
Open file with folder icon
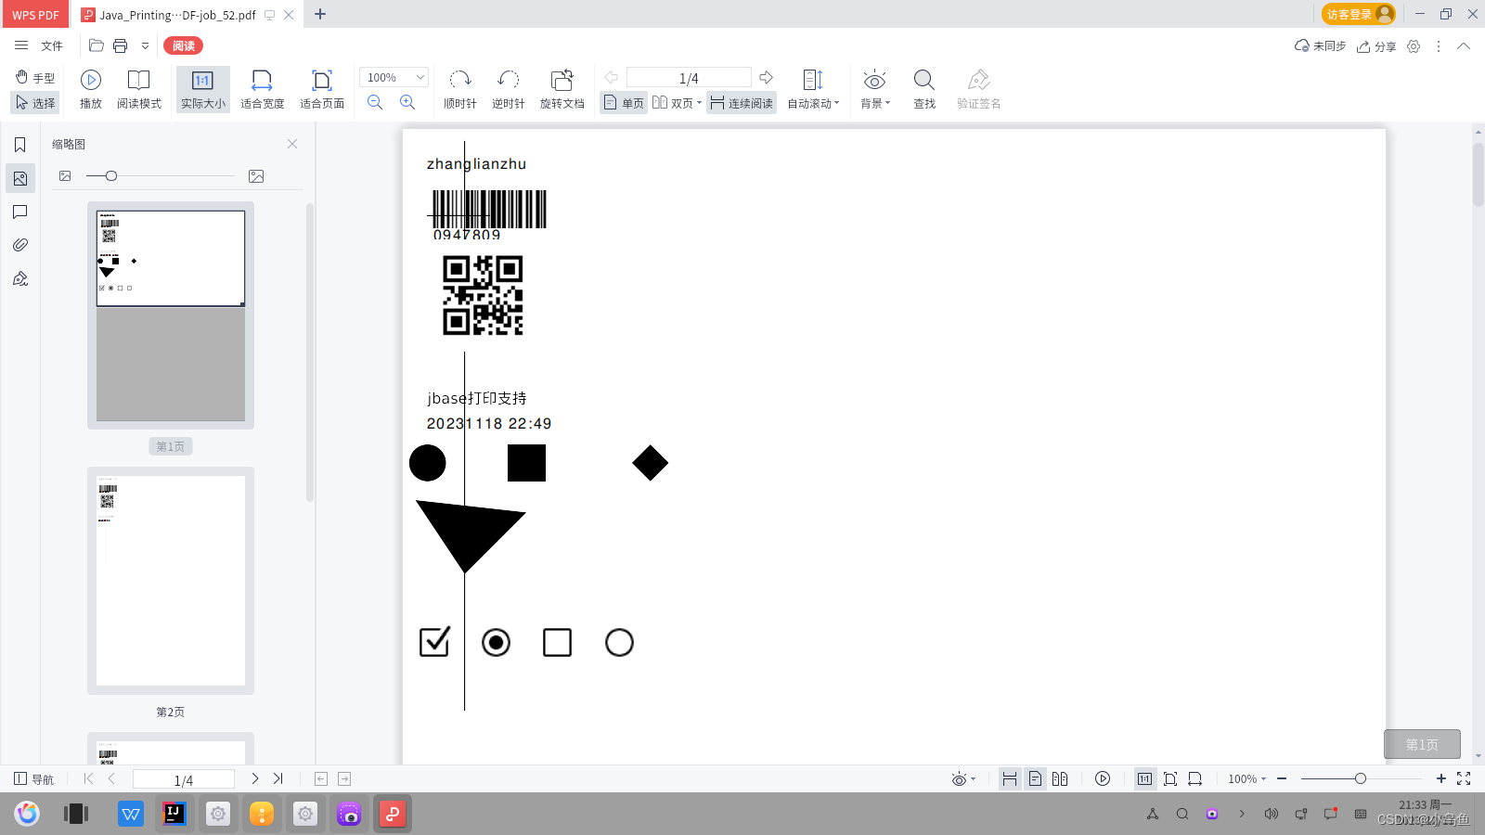pos(96,45)
